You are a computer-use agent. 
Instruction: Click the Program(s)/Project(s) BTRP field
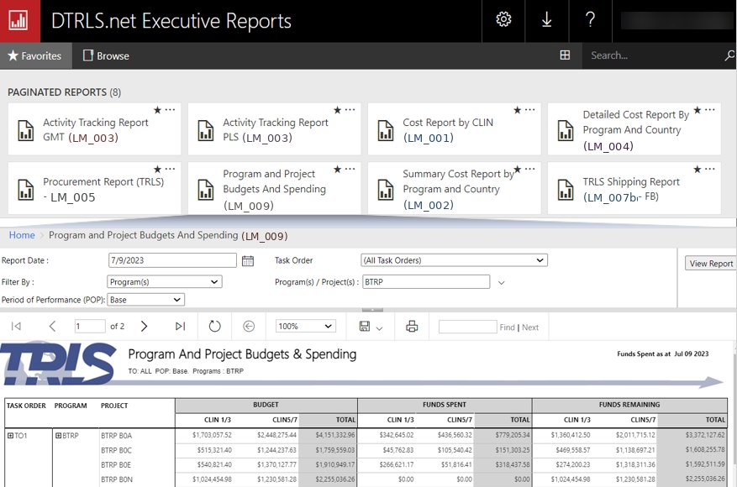click(426, 282)
